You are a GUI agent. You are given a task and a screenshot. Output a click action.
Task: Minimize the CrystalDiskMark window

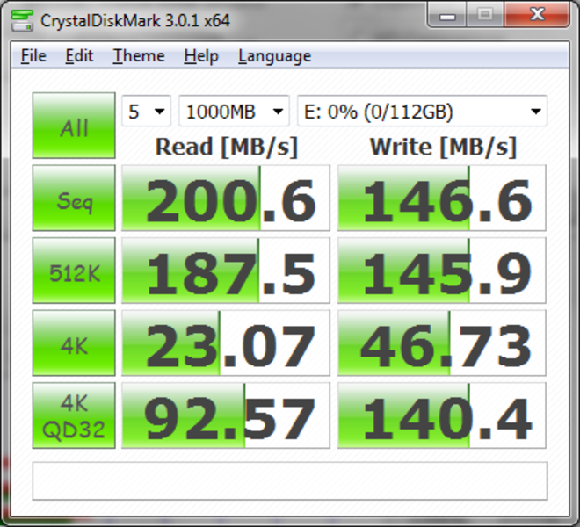click(446, 15)
